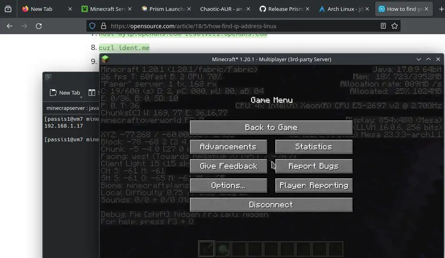Click the Minecraft window grass block icon
This screenshot has width=445, height=258.
click(105, 59)
